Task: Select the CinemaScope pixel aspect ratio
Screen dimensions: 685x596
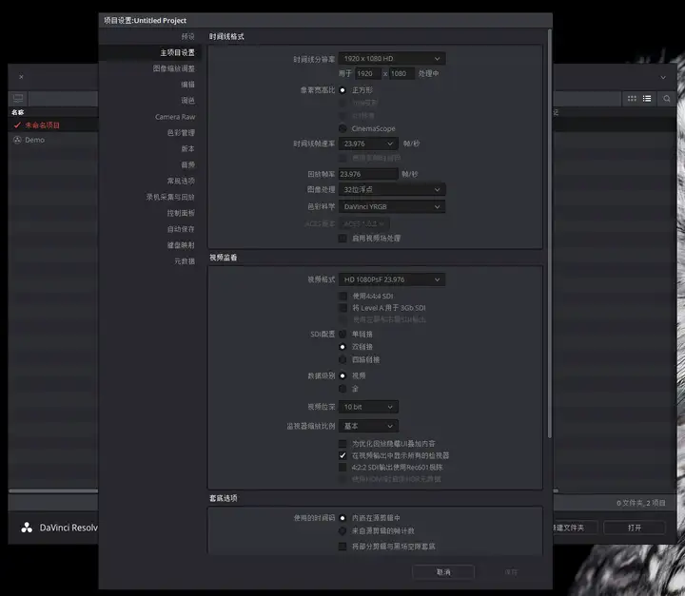Action: 342,128
